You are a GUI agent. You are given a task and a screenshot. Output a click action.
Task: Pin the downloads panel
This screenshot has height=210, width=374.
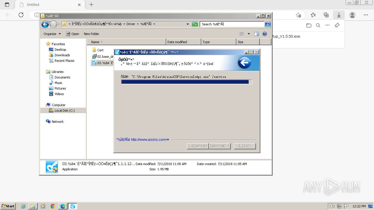coord(337,25)
